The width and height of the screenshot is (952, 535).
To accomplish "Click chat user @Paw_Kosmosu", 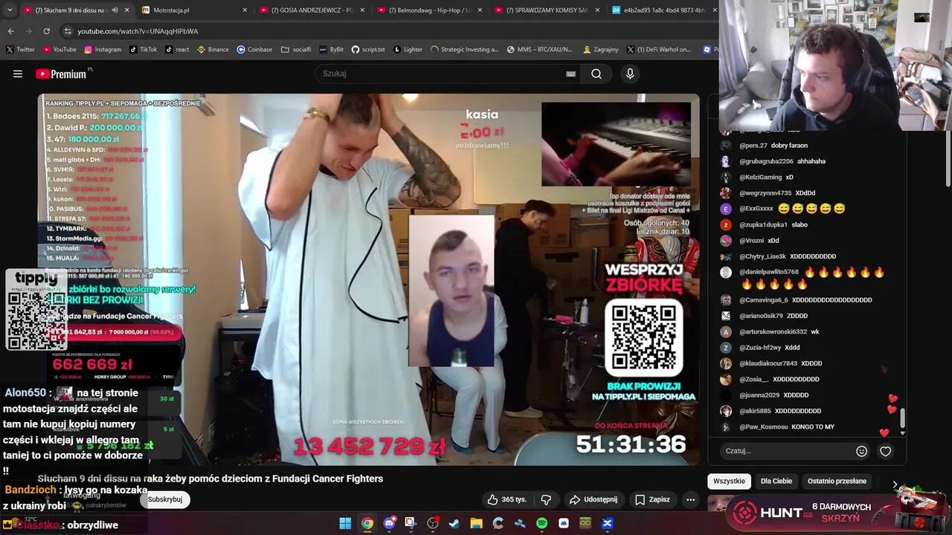I will [763, 427].
